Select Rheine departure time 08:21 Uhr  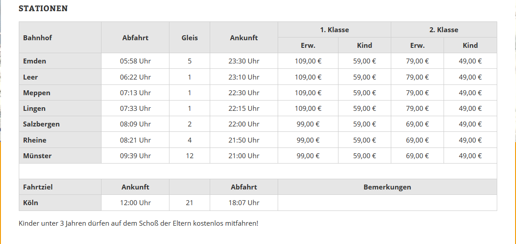(135, 140)
